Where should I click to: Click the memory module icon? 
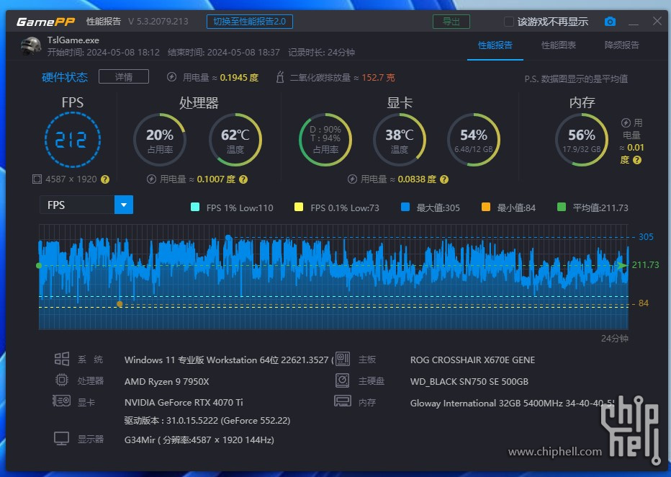[343, 401]
